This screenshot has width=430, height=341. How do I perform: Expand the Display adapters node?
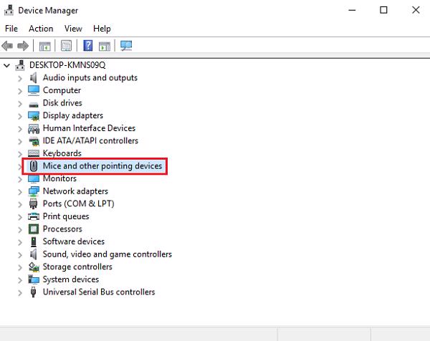click(19, 115)
